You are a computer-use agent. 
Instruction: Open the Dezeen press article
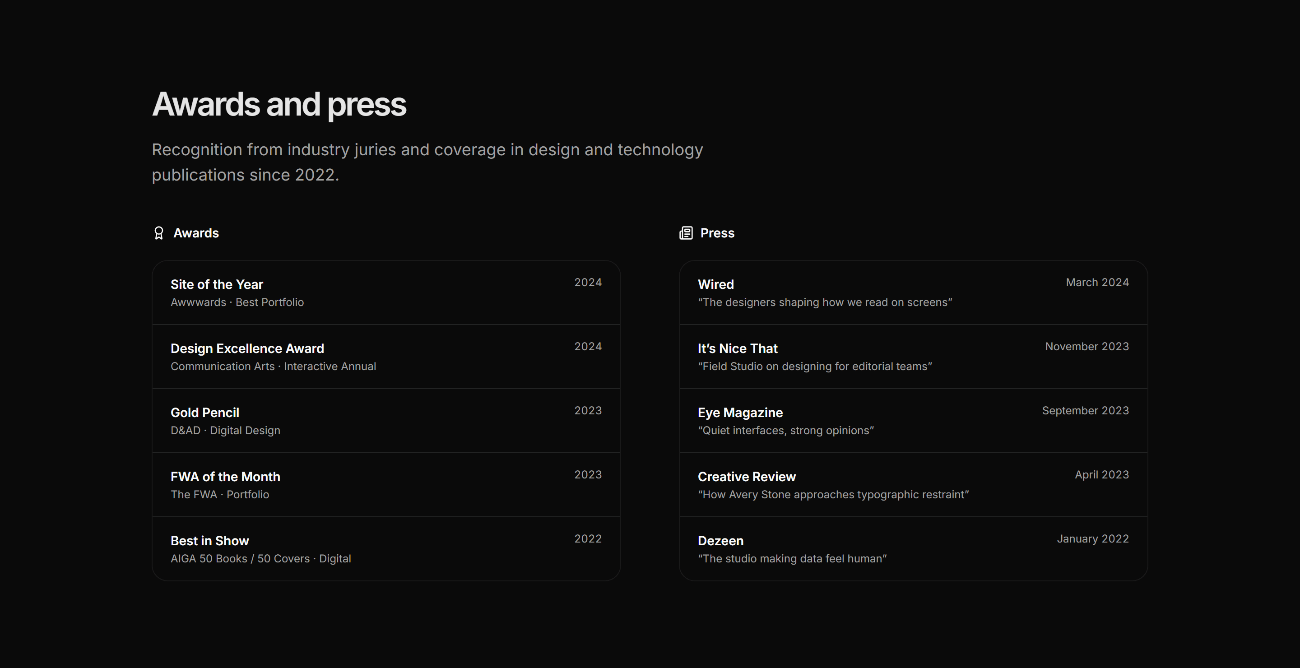tap(914, 549)
